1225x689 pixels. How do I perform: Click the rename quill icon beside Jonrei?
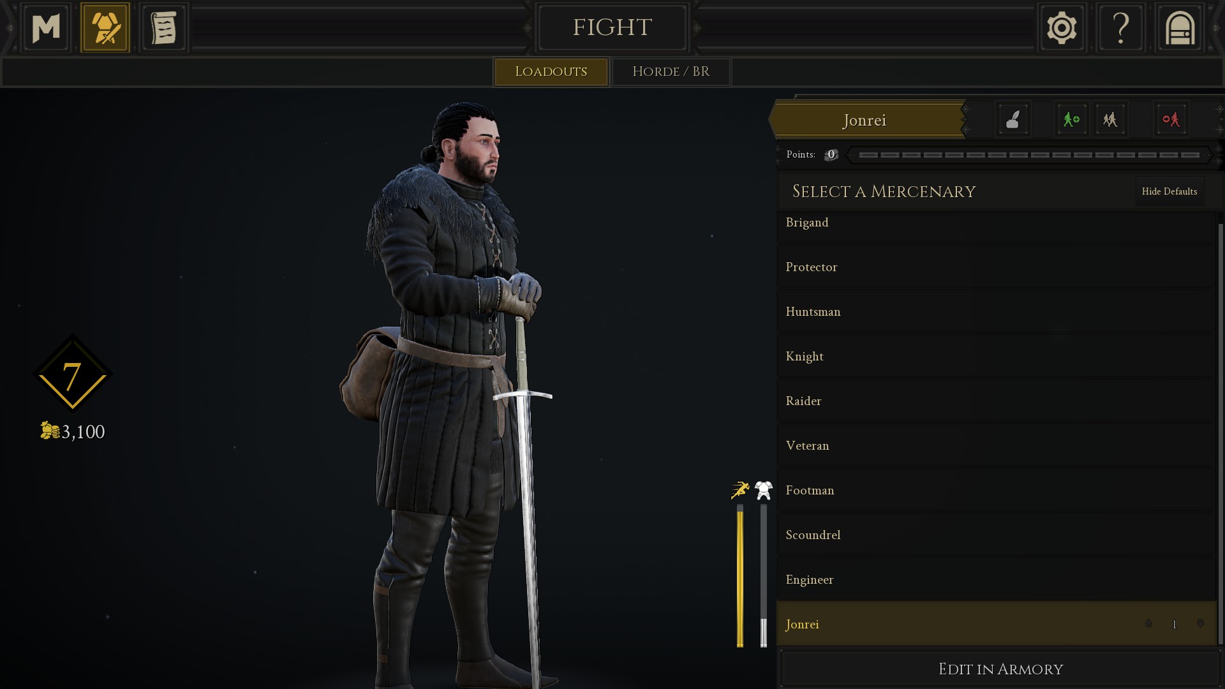pyautogui.click(x=1013, y=119)
